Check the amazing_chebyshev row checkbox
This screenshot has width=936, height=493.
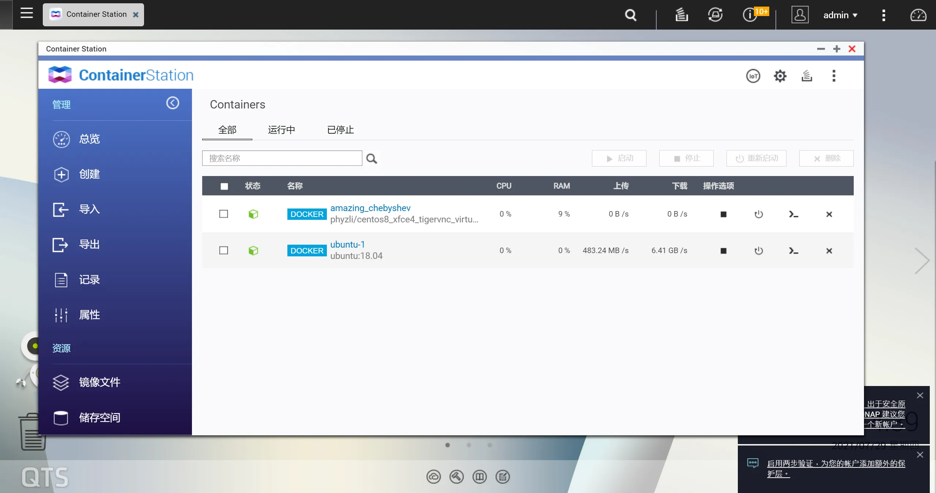pos(223,214)
